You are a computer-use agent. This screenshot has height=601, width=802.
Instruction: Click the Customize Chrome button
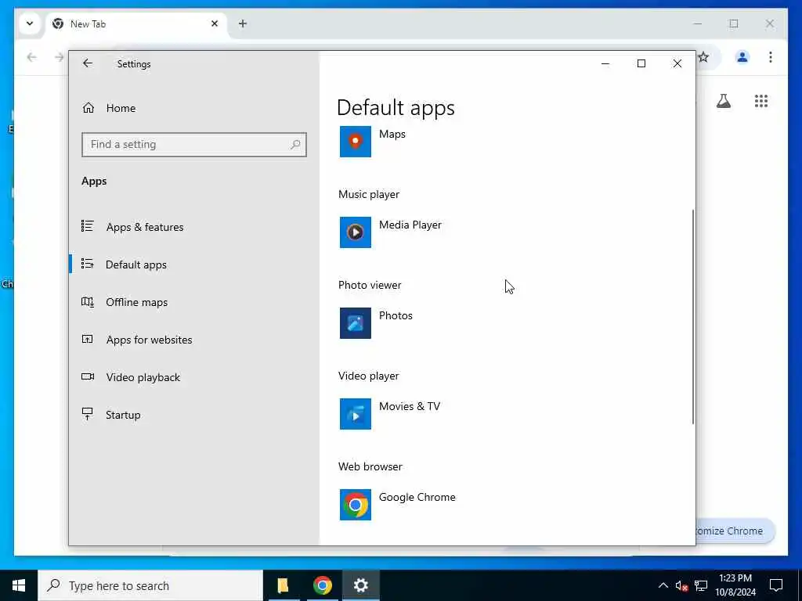pyautogui.click(x=735, y=531)
